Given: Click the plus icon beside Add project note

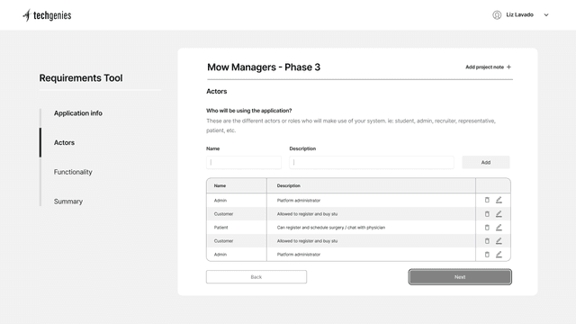Looking at the screenshot, I should tap(508, 67).
